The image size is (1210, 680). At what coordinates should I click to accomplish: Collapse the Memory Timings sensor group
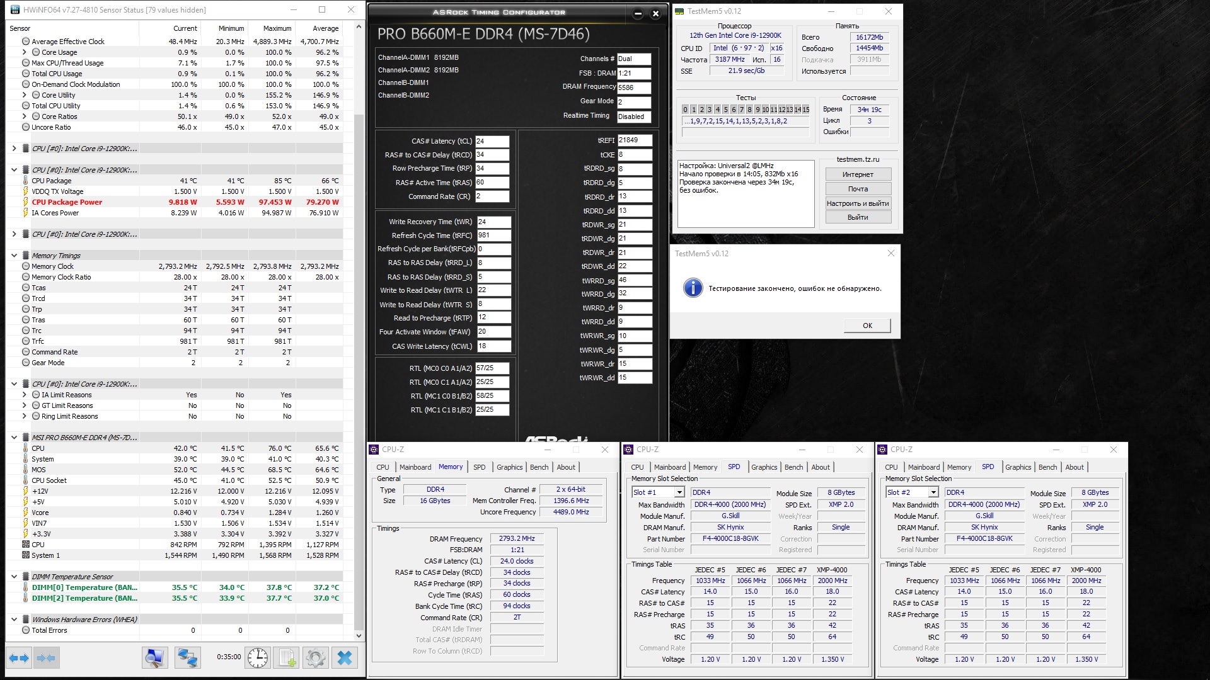pos(14,256)
